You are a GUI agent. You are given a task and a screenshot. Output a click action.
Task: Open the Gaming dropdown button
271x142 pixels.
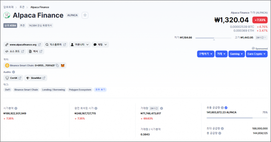(236, 54)
